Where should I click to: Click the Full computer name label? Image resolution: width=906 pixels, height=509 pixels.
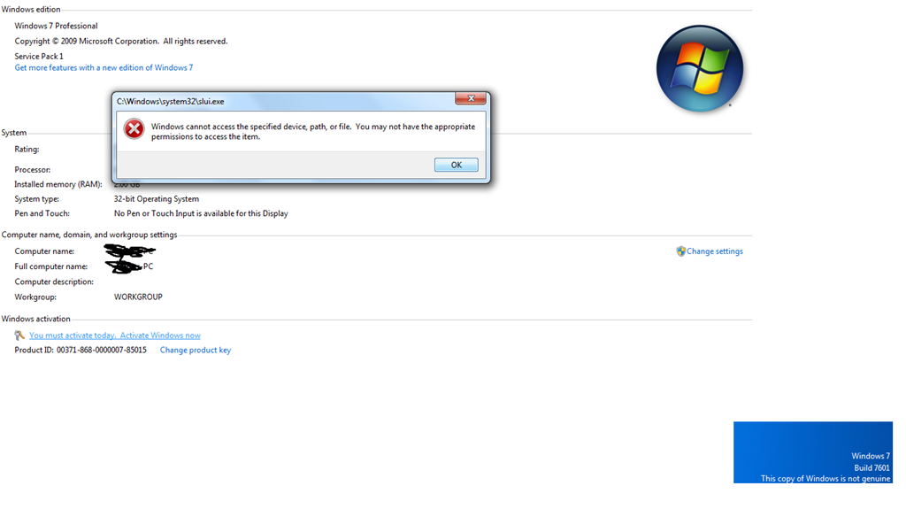coord(50,266)
